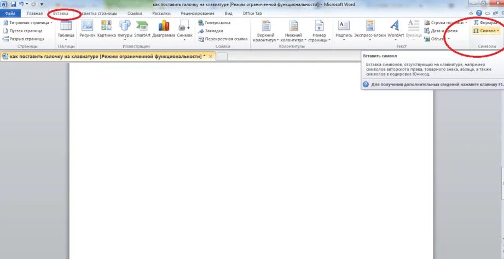Image resolution: width=504 pixels, height=259 pixels.
Task: Collapse the ribbon with the caret icon
Action: click(x=471, y=14)
